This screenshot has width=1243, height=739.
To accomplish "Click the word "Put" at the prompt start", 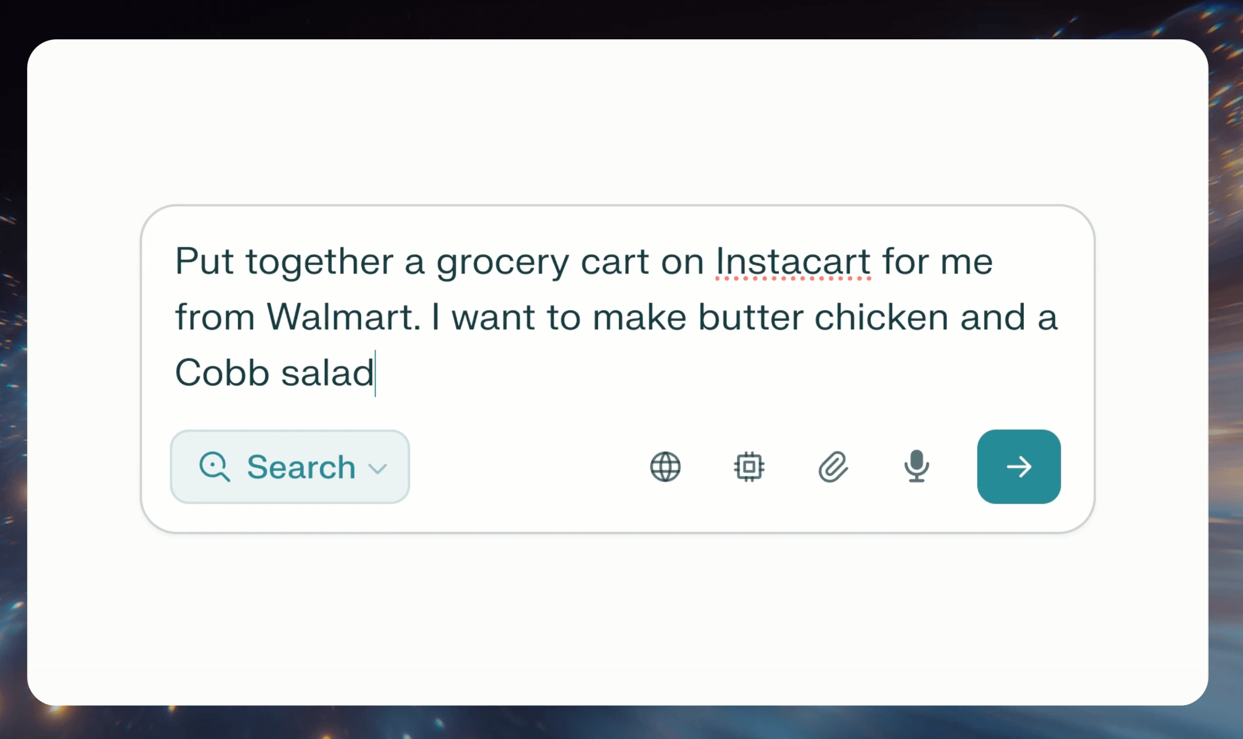I will click(204, 262).
